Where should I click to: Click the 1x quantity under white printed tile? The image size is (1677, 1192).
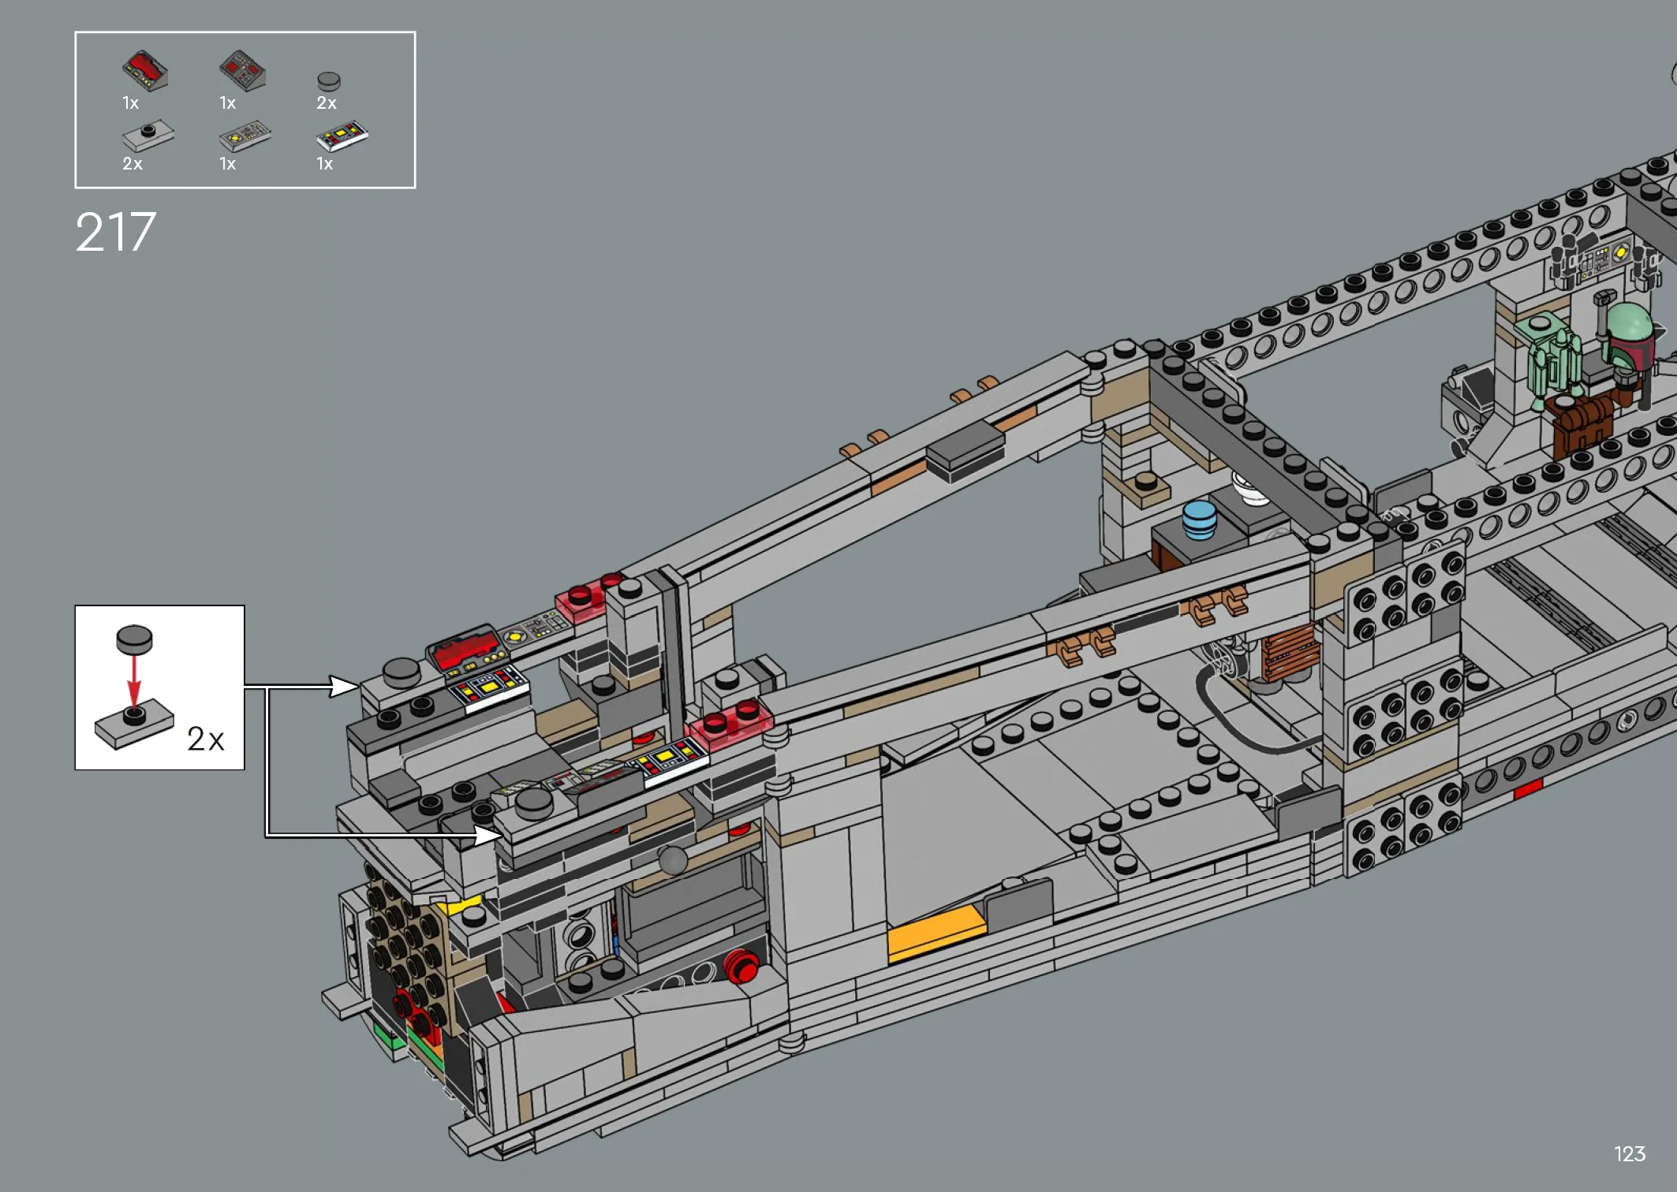[325, 164]
